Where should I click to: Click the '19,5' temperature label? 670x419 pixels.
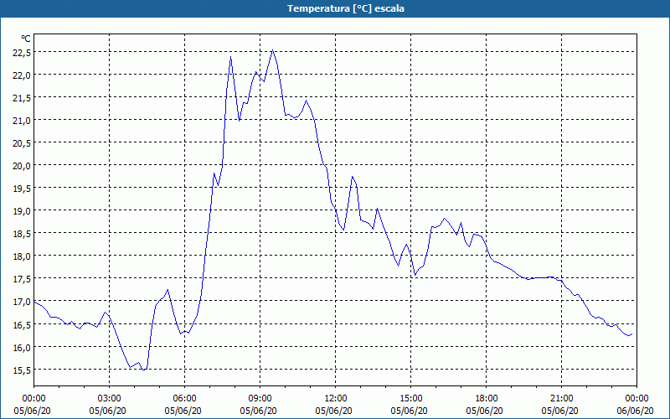tap(22, 189)
